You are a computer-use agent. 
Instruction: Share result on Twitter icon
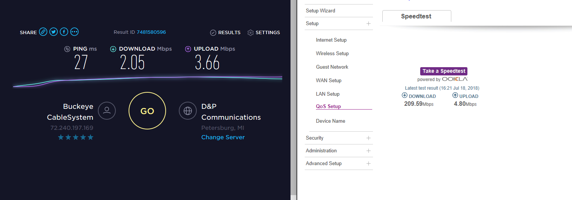point(54,32)
